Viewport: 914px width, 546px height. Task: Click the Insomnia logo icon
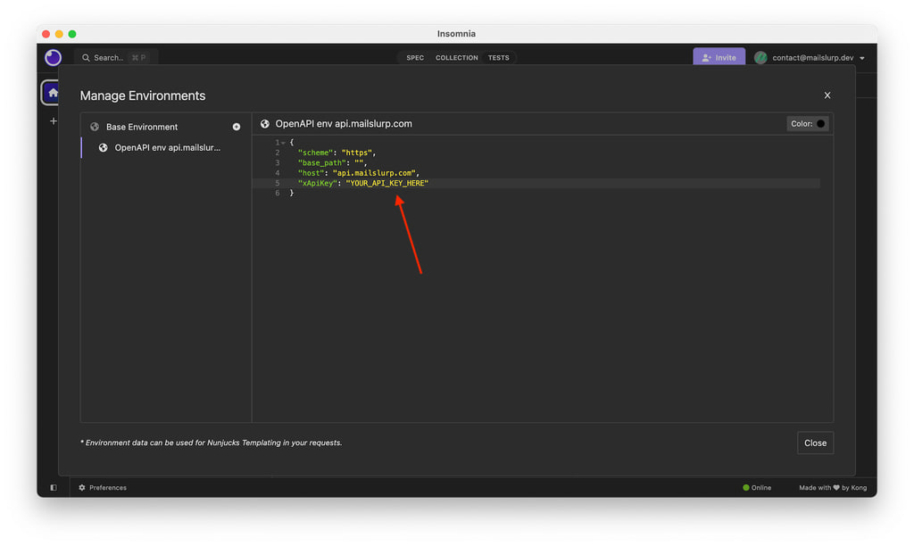coord(53,57)
